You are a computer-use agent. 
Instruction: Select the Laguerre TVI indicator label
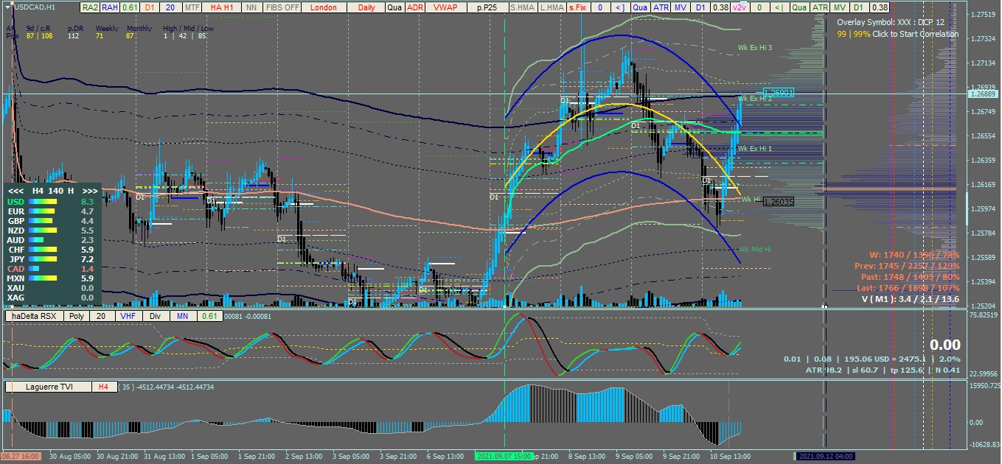click(49, 387)
